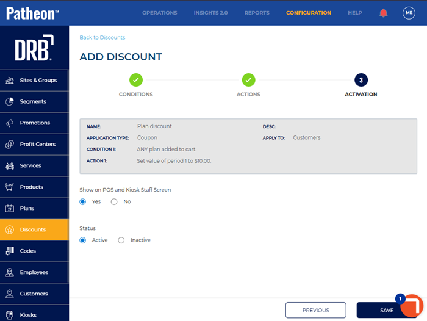
Task: Open Segments from the sidebar
Action: tap(34, 101)
